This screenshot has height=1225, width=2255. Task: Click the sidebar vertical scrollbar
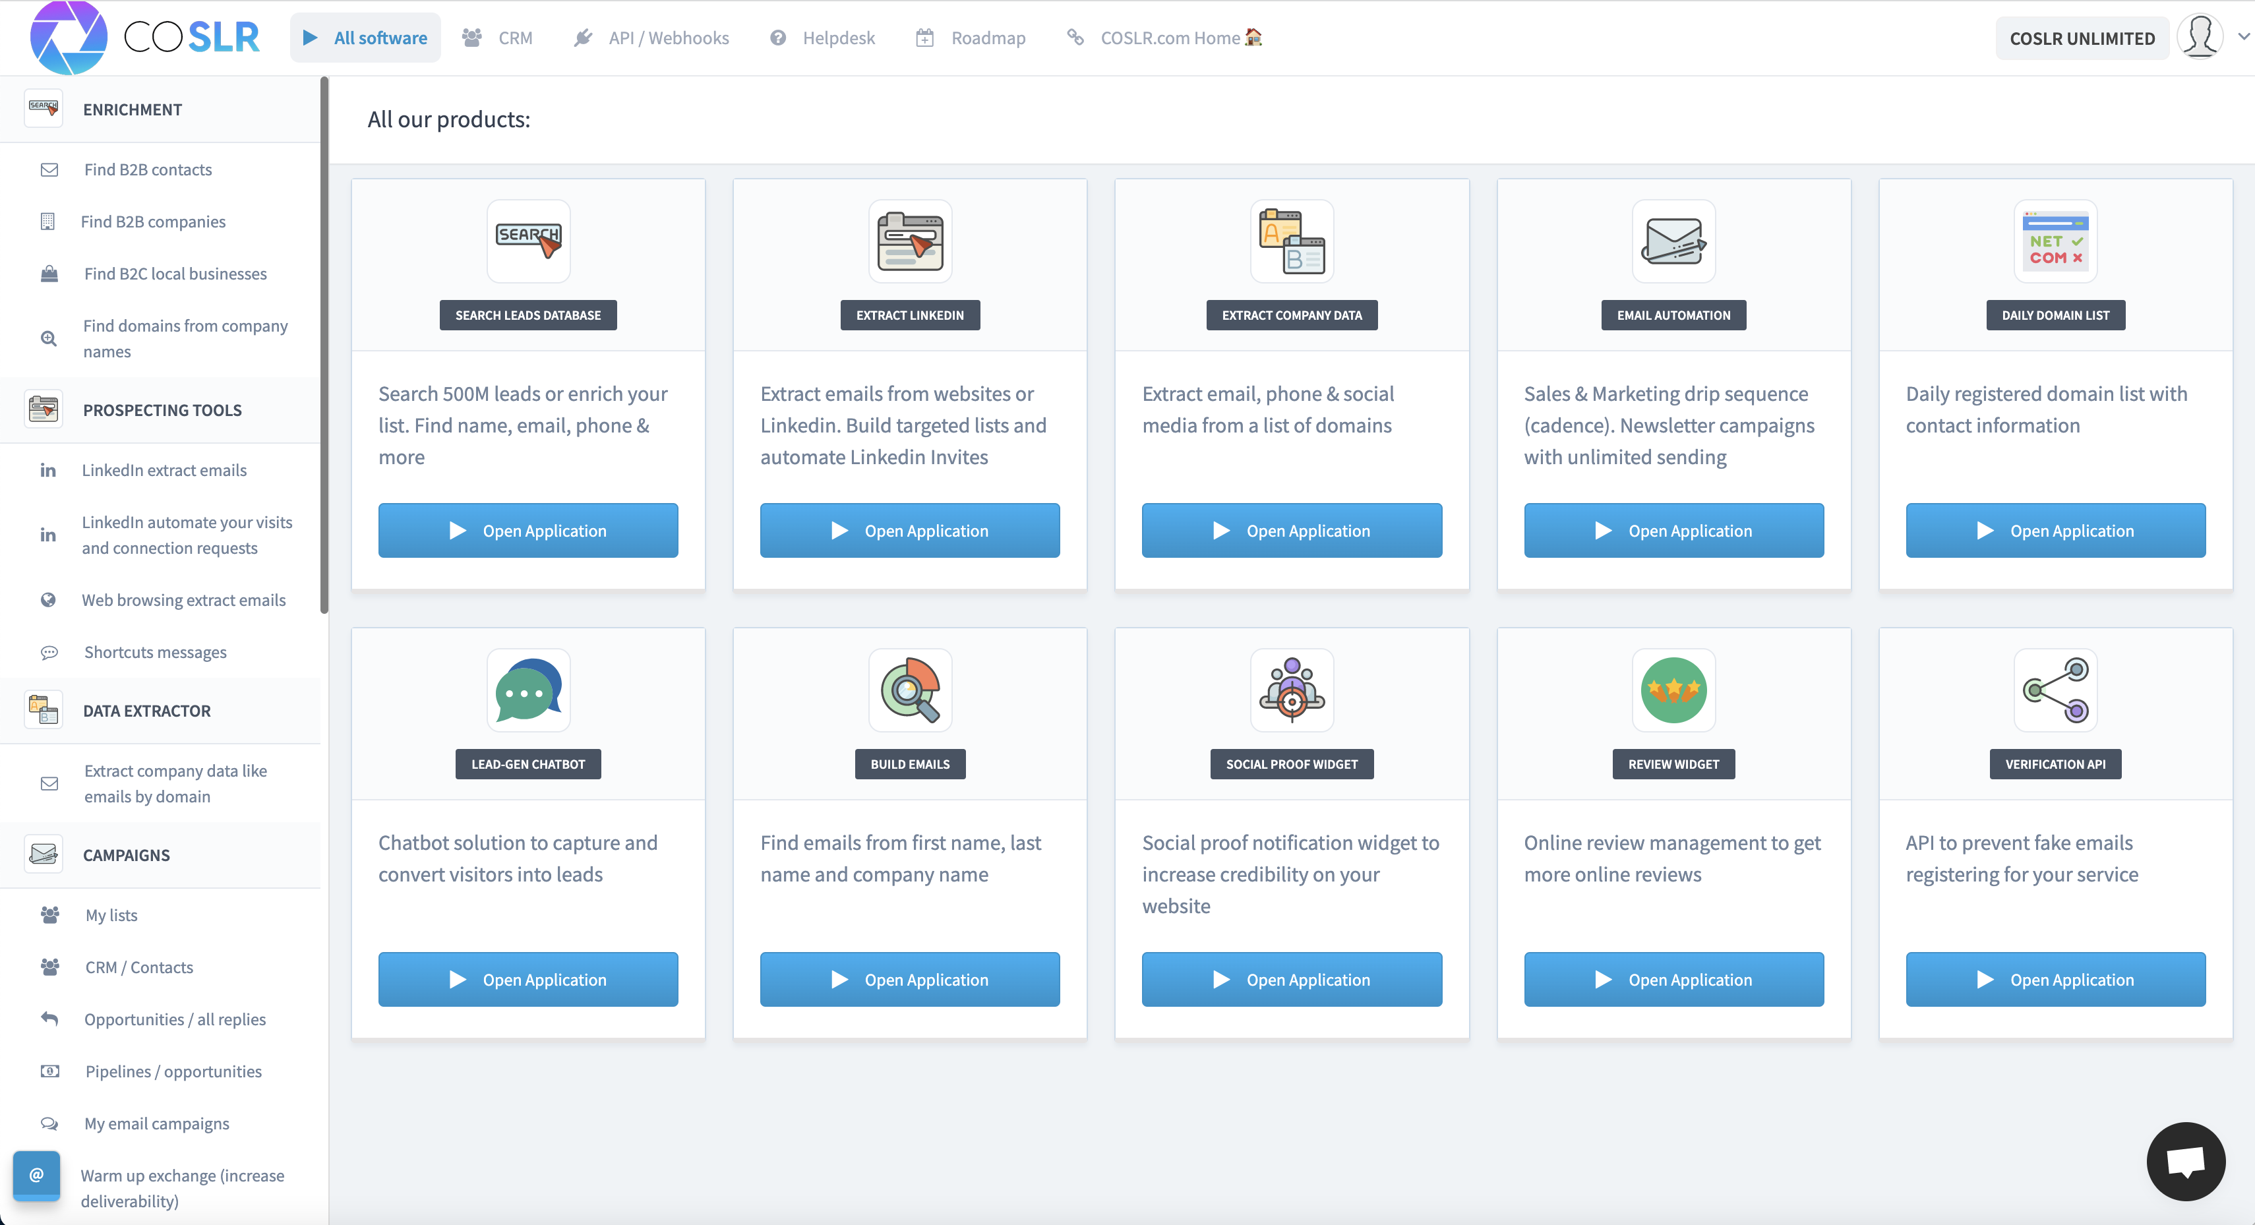tap(324, 346)
